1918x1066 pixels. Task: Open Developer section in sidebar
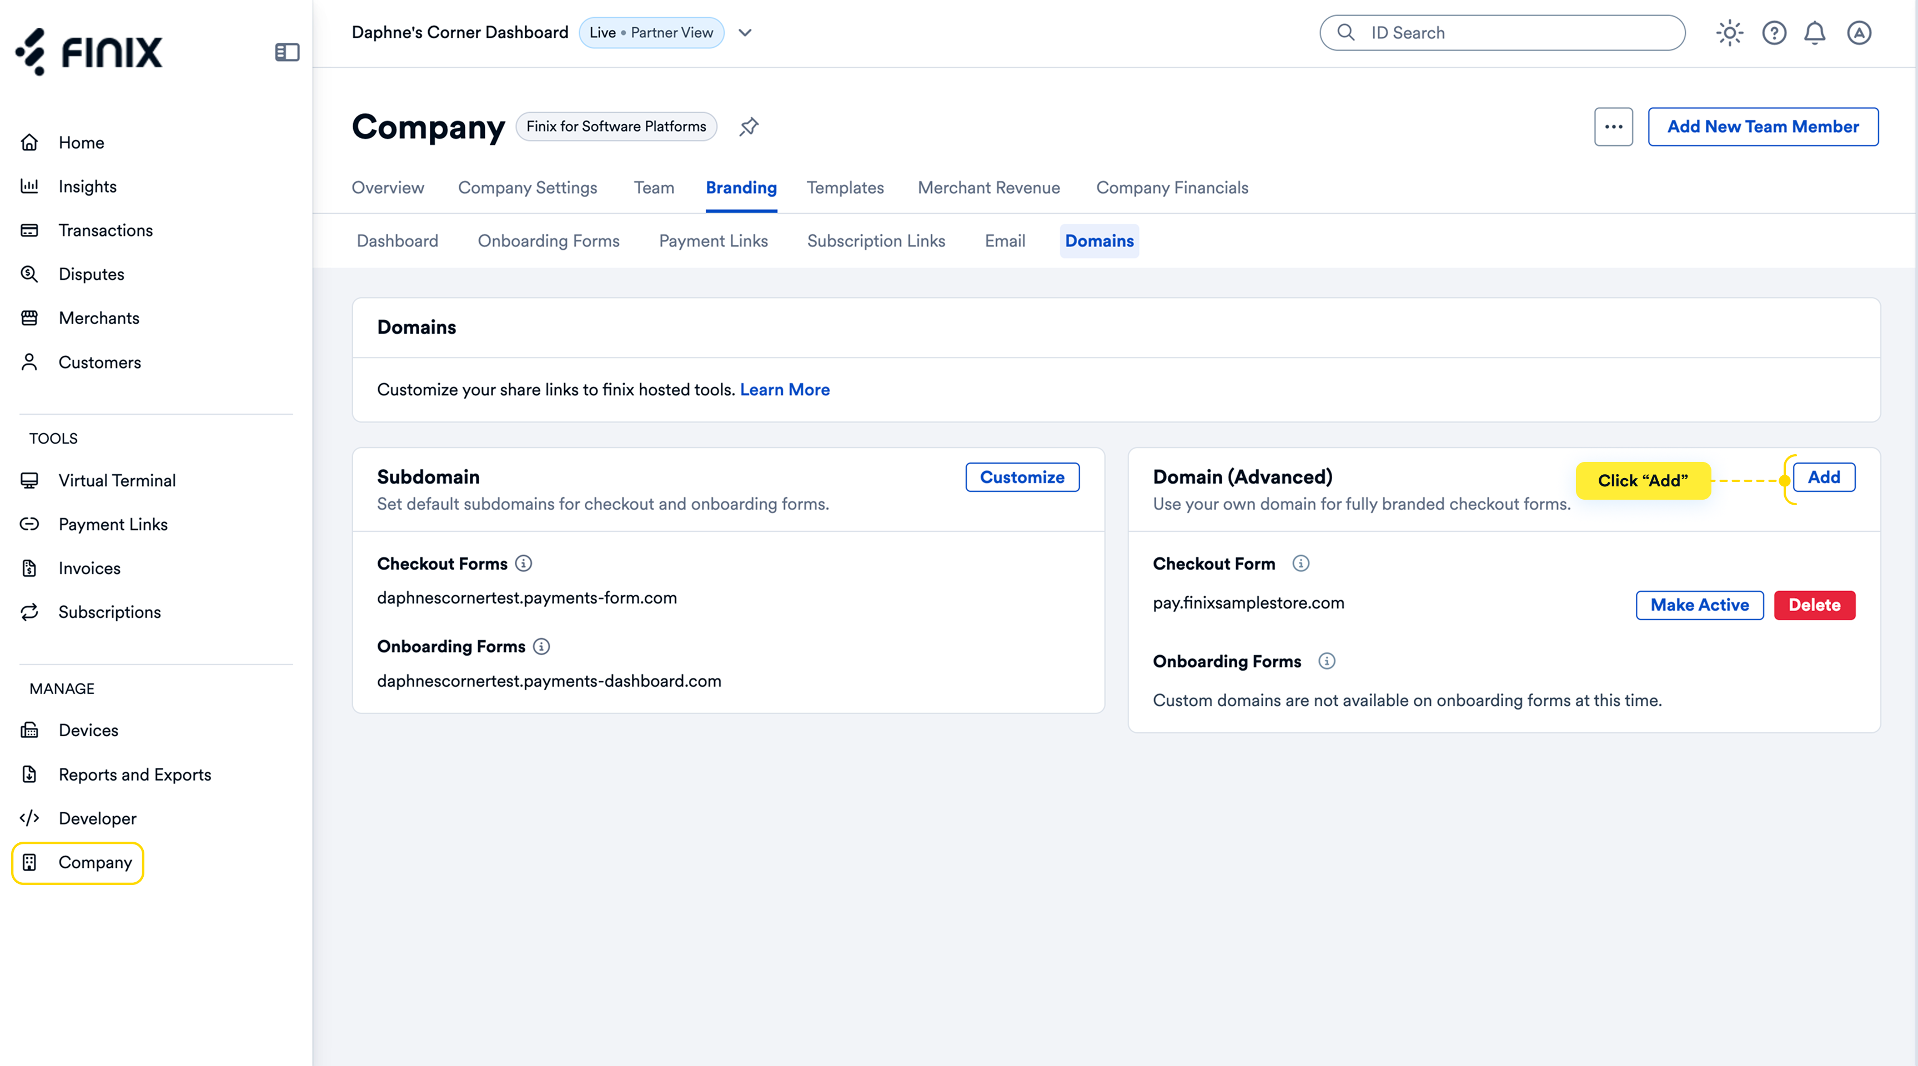97,818
